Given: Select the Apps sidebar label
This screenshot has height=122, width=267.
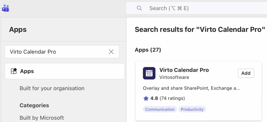Looking at the screenshot, I should (27, 71).
